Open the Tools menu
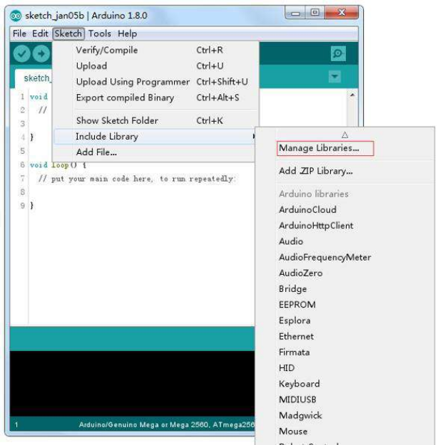Screen dimensions: 440x445 pos(100,33)
